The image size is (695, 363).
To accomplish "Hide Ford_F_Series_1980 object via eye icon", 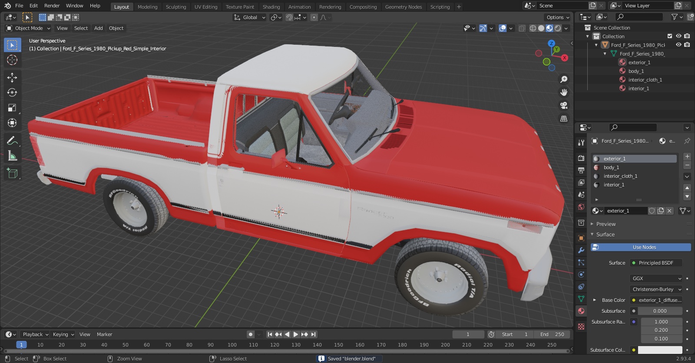I will pyautogui.click(x=678, y=45).
